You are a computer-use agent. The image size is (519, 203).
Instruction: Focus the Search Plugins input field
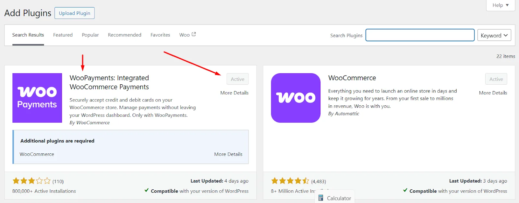pos(420,35)
